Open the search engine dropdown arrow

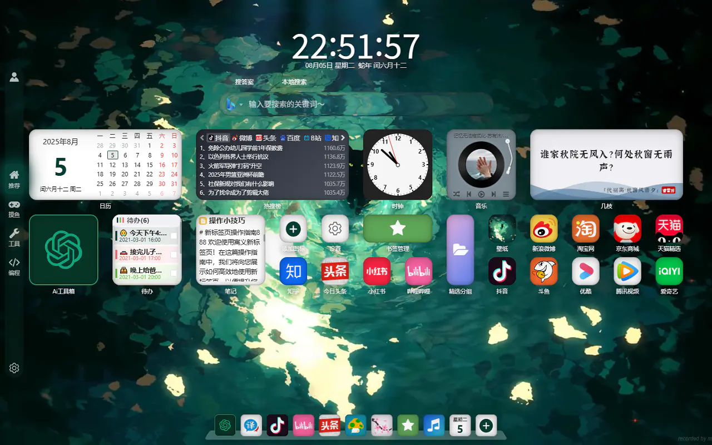241,105
